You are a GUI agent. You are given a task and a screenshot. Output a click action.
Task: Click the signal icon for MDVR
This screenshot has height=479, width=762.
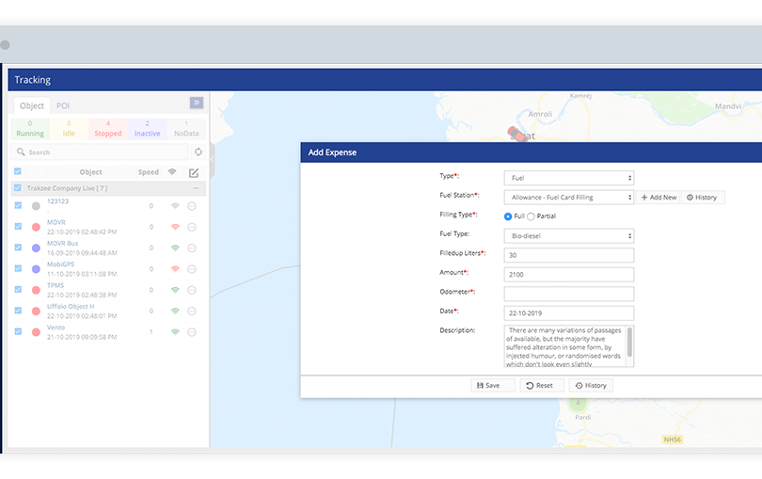[174, 227]
